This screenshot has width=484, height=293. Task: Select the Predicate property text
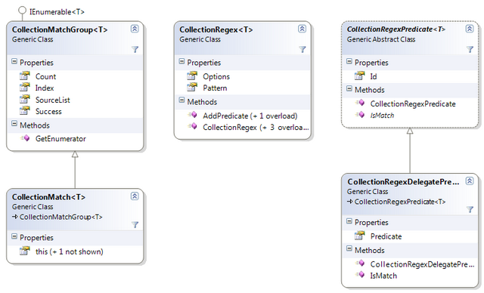(x=386, y=236)
